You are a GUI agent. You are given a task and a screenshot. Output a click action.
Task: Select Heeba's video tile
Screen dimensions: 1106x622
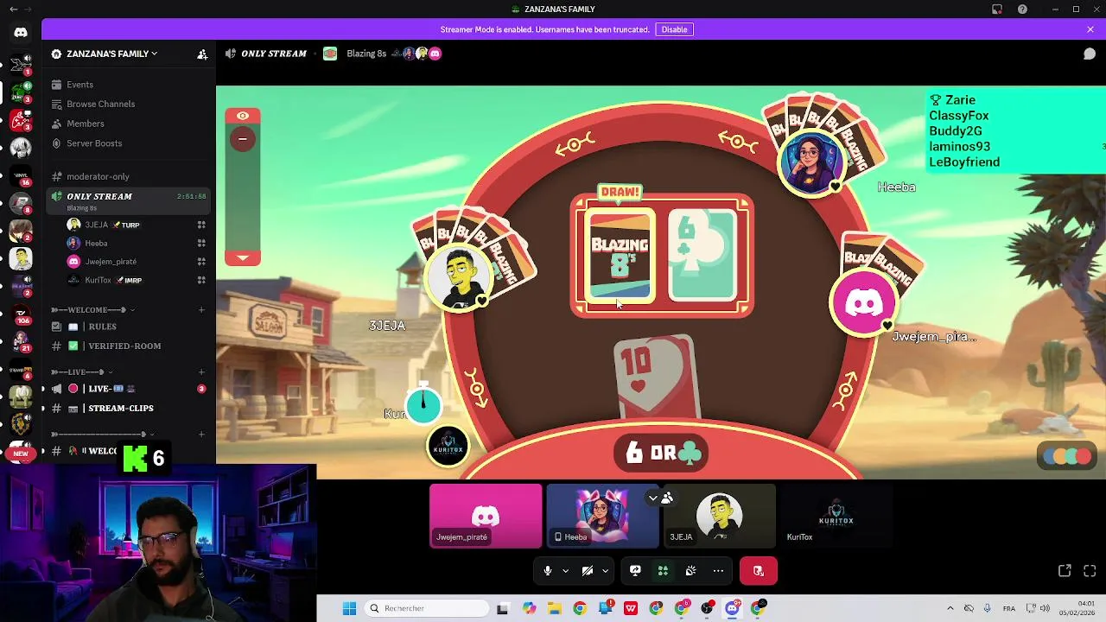pos(602,516)
